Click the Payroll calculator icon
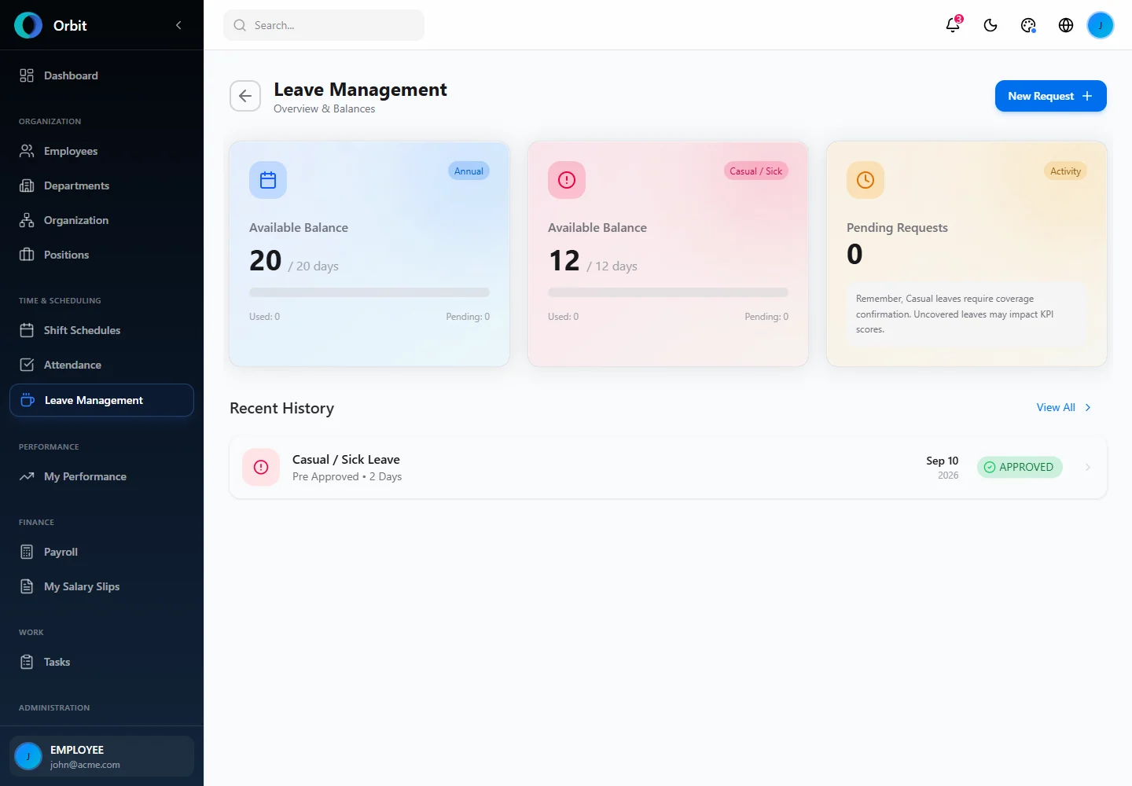 point(27,552)
